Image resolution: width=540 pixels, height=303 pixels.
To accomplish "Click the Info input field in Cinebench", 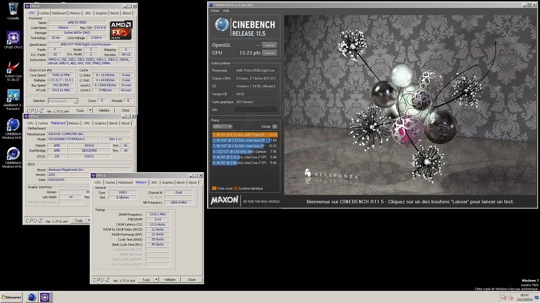I will point(256,110).
